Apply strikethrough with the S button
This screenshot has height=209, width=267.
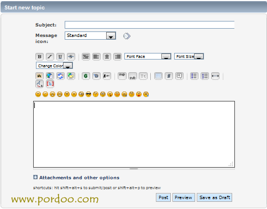pyautogui.click(x=71, y=57)
